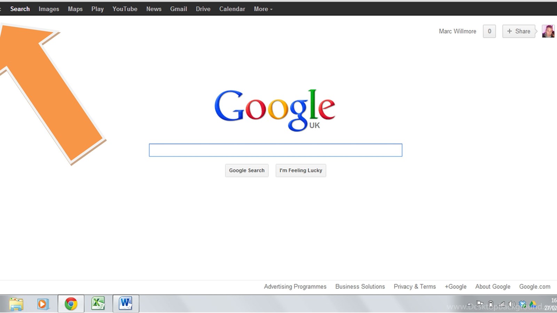Click the I'm Feeling Lucky button
This screenshot has width=557, height=313.
point(301,170)
